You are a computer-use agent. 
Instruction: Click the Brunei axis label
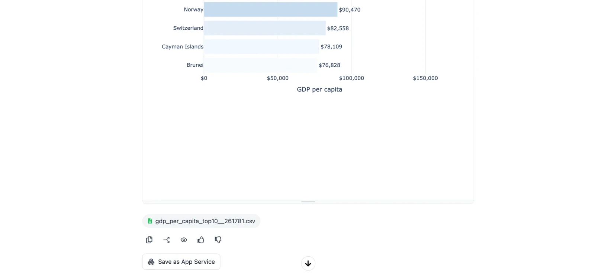(195, 65)
